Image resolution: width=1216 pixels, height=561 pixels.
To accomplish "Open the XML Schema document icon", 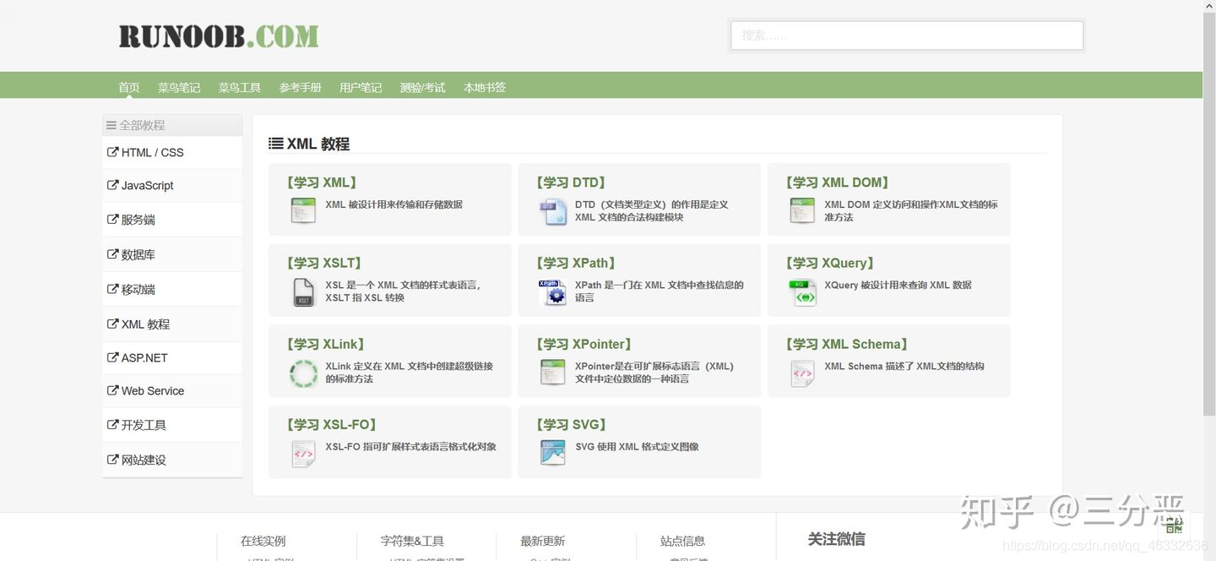I will (802, 373).
